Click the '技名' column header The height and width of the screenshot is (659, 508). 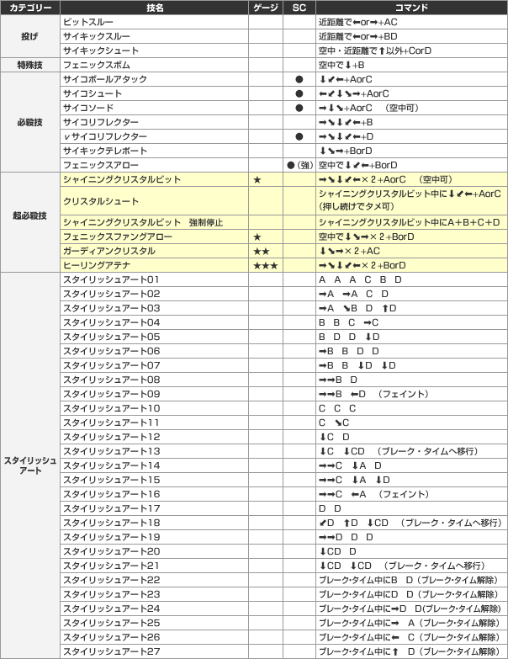click(x=155, y=8)
